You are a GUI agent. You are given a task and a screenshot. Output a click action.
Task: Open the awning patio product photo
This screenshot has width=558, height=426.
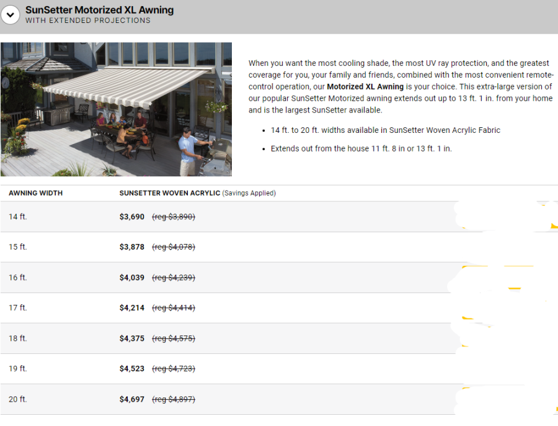pyautogui.click(x=116, y=109)
